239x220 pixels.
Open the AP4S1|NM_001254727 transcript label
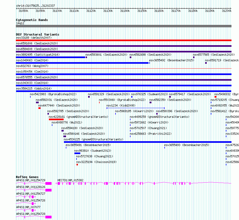[31, 194]
